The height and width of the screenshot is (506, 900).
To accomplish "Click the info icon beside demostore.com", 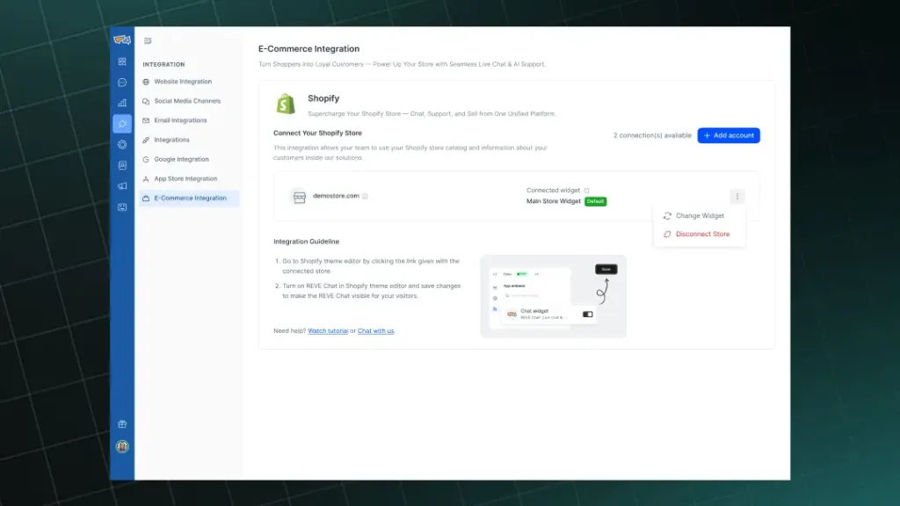I will [x=363, y=197].
